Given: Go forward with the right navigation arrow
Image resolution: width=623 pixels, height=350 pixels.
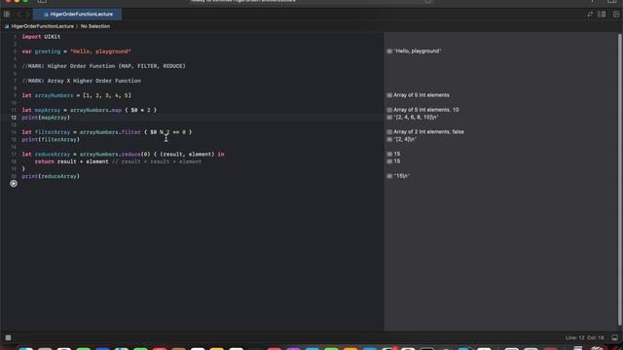Looking at the screenshot, I should [27, 15].
